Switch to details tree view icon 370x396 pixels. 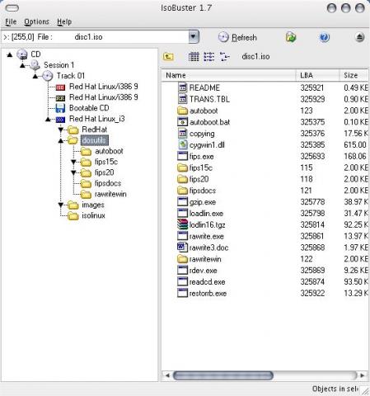tap(225, 57)
